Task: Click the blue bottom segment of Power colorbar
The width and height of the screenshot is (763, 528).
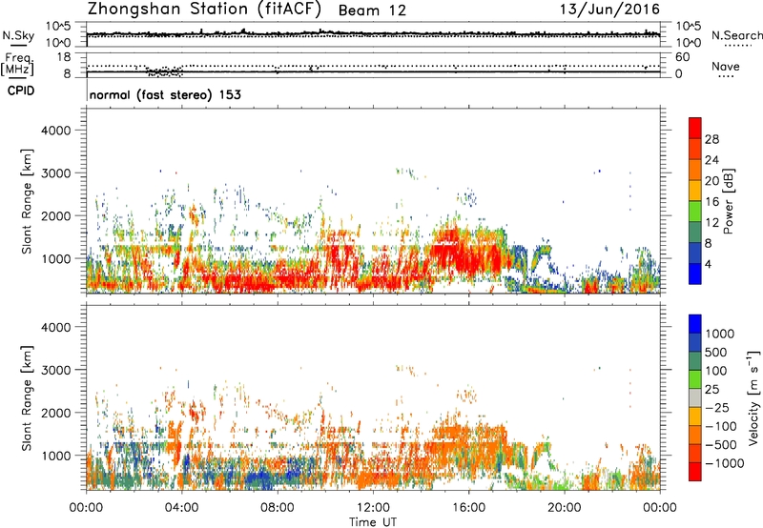Action: click(695, 274)
